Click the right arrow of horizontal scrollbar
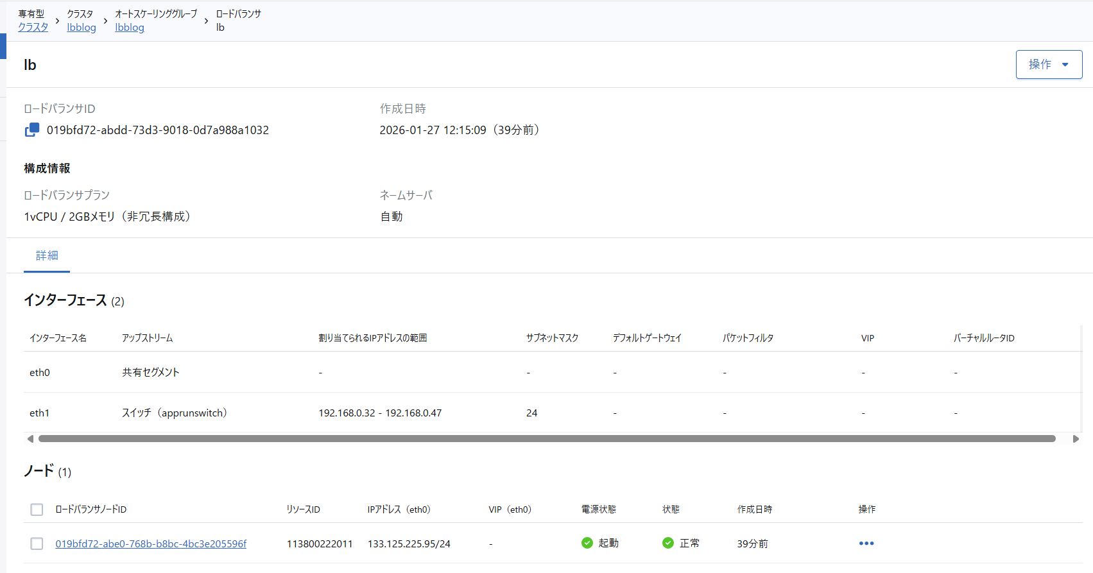The width and height of the screenshot is (1093, 573). click(x=1076, y=439)
